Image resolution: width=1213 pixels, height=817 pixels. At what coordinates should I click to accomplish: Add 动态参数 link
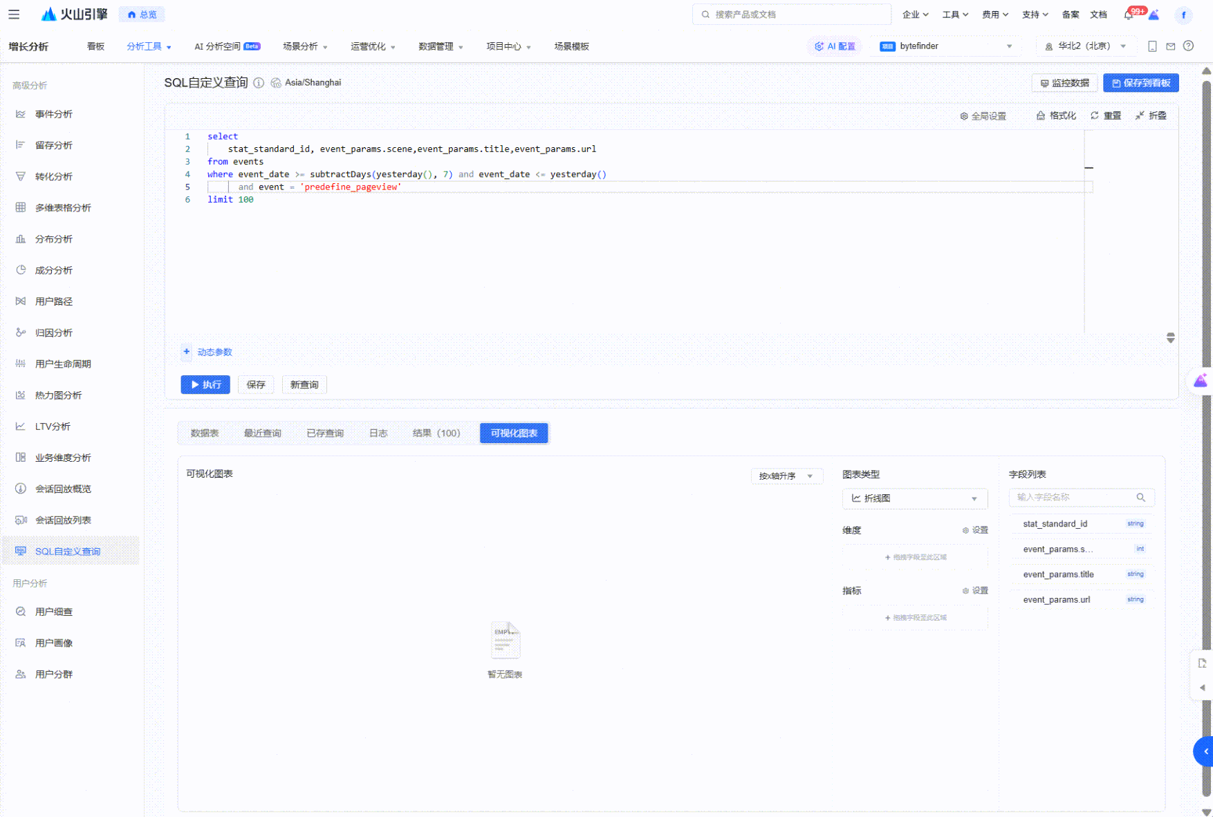coord(207,352)
